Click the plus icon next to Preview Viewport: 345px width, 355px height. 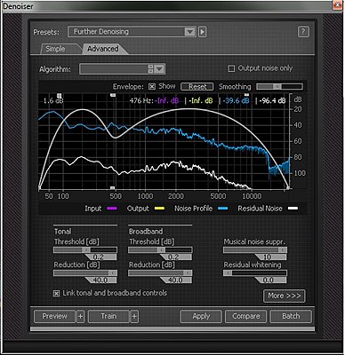pyautogui.click(x=80, y=317)
